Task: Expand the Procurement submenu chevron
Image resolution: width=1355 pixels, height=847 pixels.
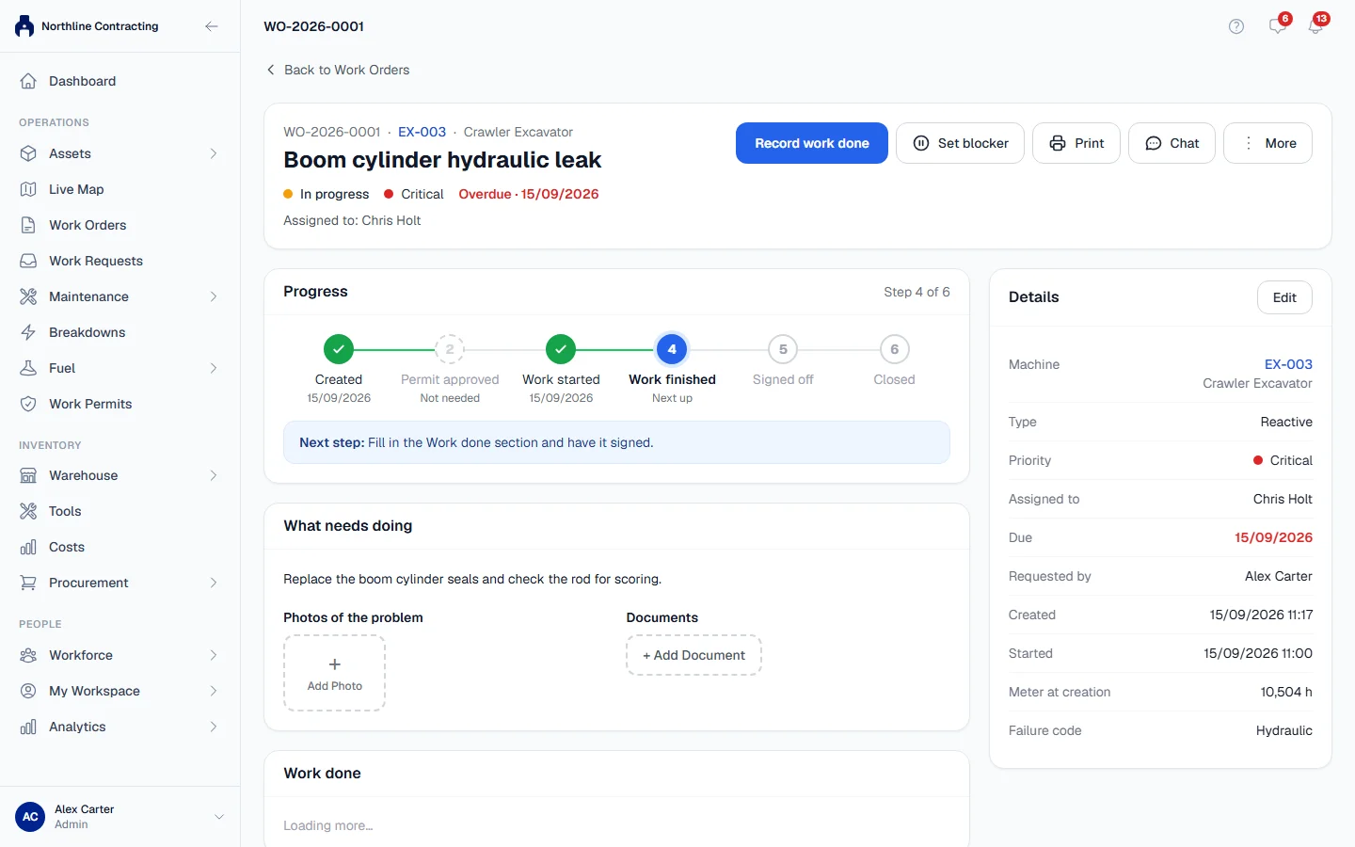Action: point(214,583)
